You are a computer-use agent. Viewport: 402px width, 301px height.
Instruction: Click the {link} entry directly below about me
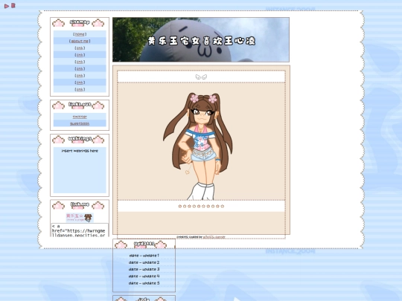pyautogui.click(x=80, y=48)
